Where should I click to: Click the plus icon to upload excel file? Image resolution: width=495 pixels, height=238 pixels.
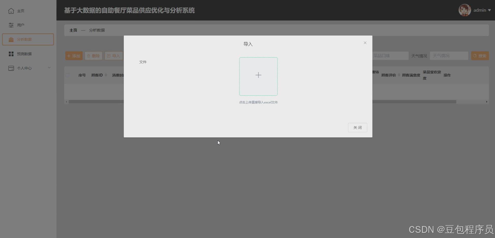click(258, 76)
